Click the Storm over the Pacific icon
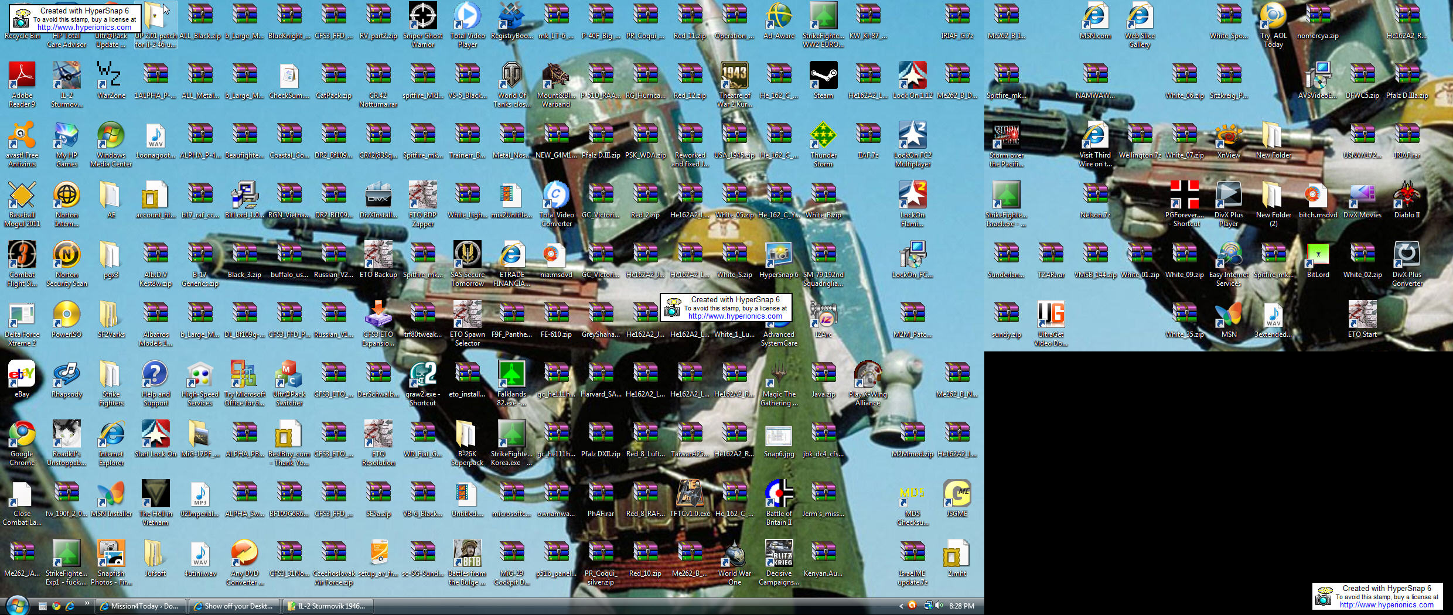The width and height of the screenshot is (1453, 615). [1007, 145]
